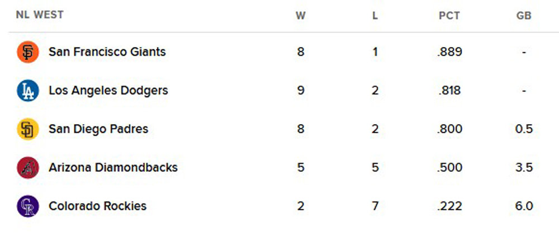Click the San Diego Padres logo
The width and height of the screenshot is (559, 240).
pyautogui.click(x=27, y=129)
